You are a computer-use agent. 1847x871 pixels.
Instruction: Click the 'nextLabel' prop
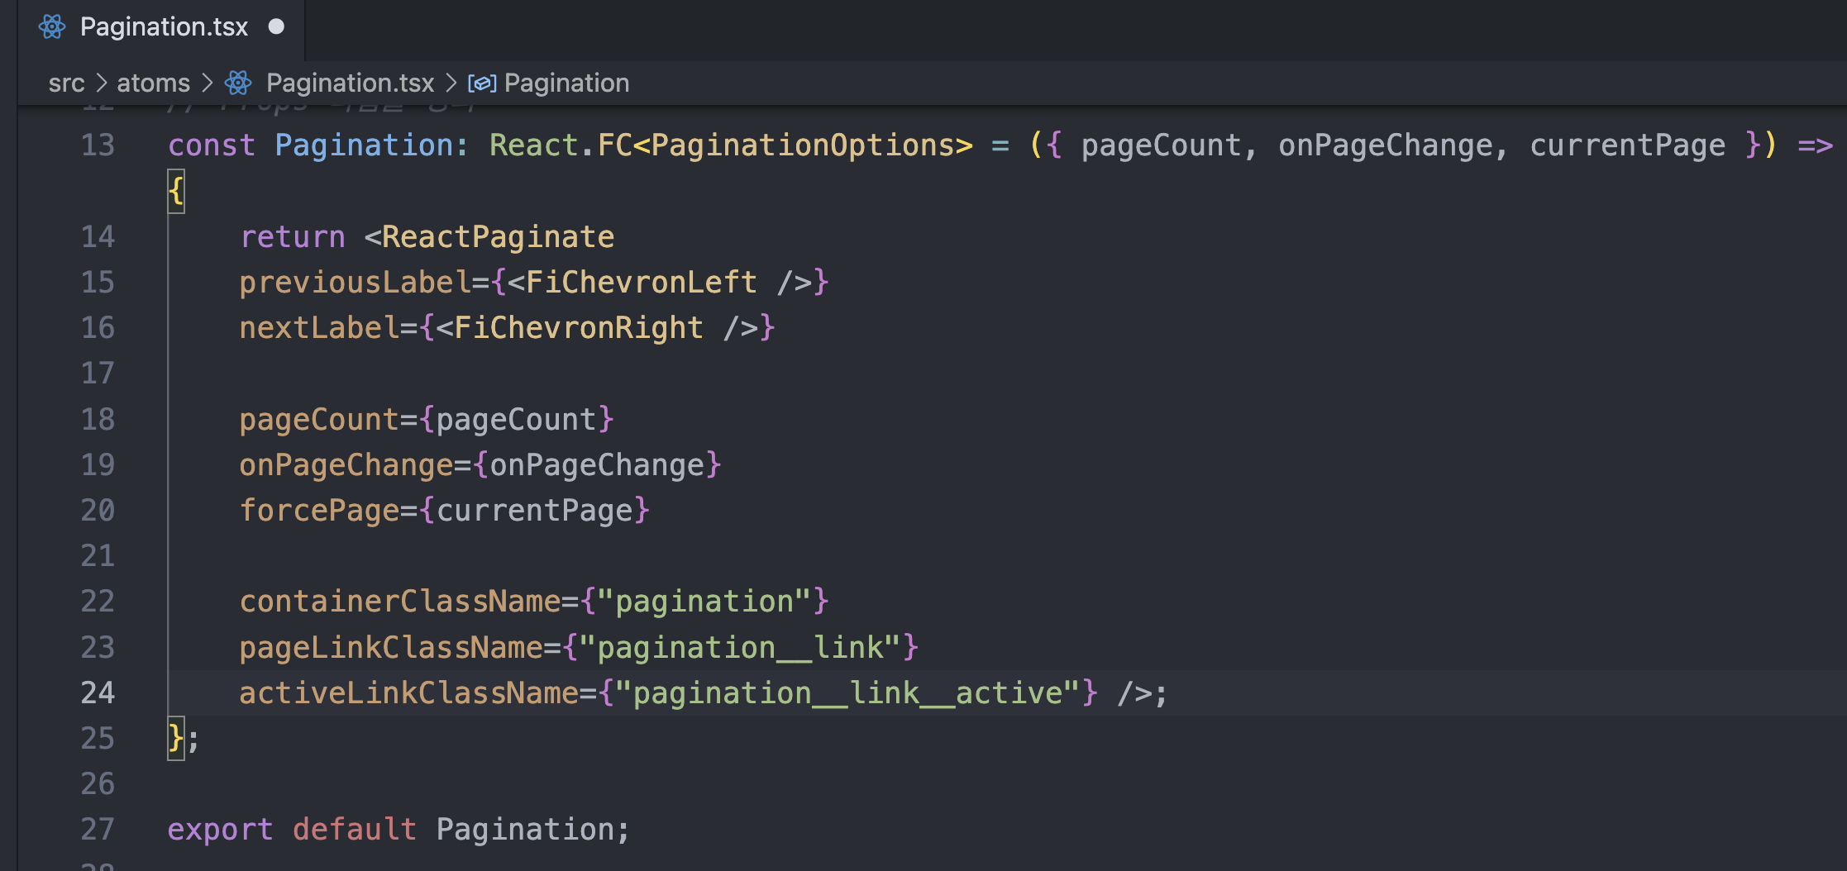(320, 328)
